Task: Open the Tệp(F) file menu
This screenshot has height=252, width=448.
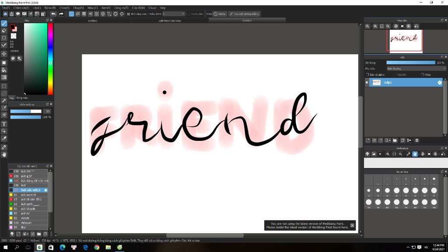Action: click(6, 8)
